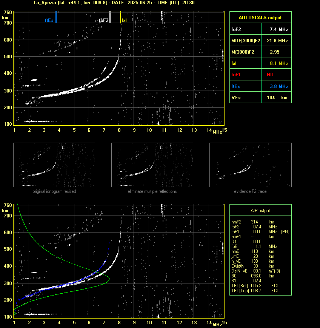Click the blue ftEs label in AUTOSCALA table
This screenshot has height=328, width=320.
point(235,86)
